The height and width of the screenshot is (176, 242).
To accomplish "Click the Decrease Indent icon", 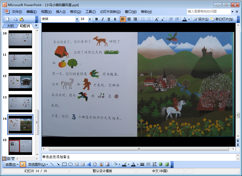I will [x=171, y=19].
